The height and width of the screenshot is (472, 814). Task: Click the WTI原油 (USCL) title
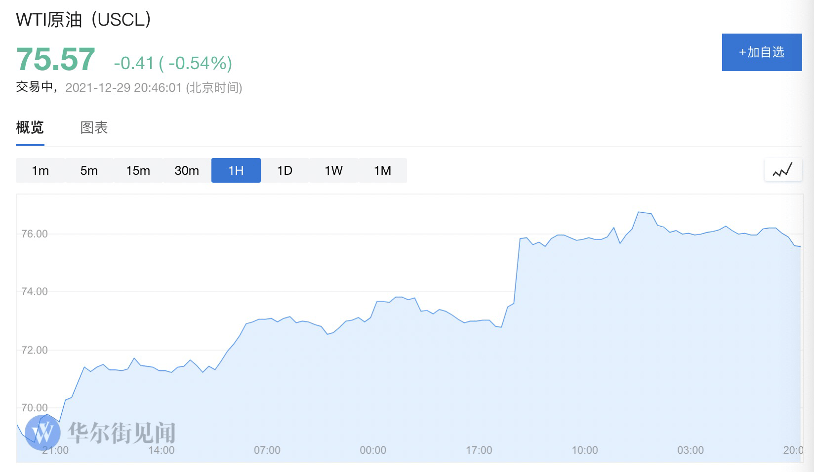point(83,19)
